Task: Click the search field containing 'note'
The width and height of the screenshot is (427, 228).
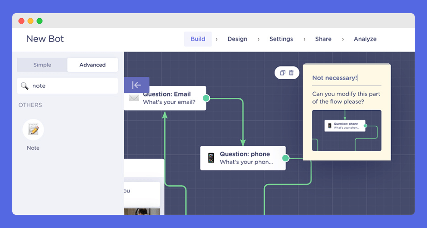Action: (x=67, y=86)
